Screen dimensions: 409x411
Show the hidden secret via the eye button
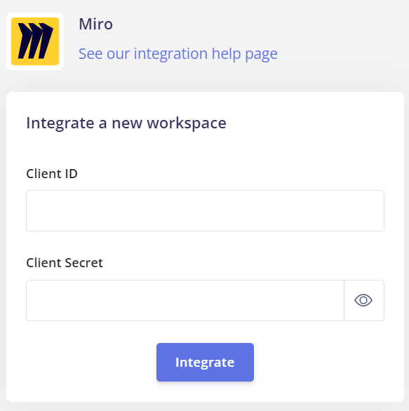click(363, 300)
